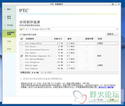125x106 pixels.
Task: Go to the 简介 step in sidebar
Action: coord(9,9)
